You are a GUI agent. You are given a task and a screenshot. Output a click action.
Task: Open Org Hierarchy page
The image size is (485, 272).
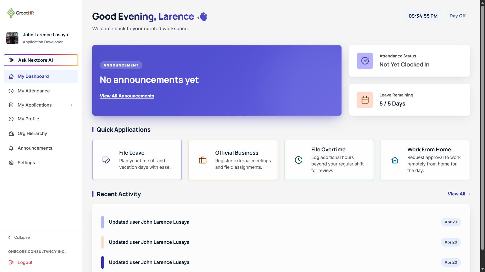pyautogui.click(x=41, y=133)
